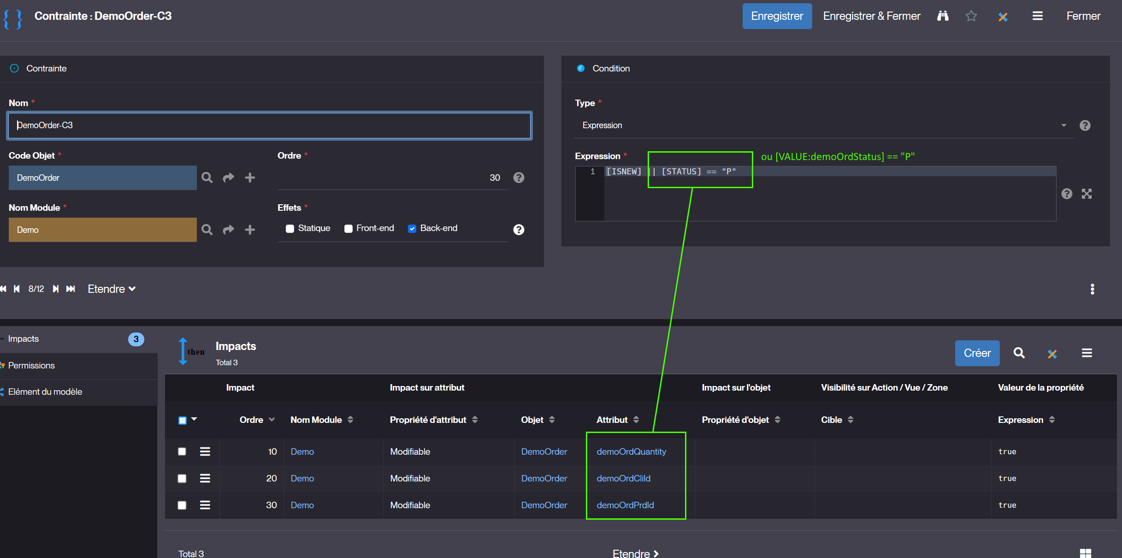
Task: Click the star favorite icon
Action: (971, 16)
